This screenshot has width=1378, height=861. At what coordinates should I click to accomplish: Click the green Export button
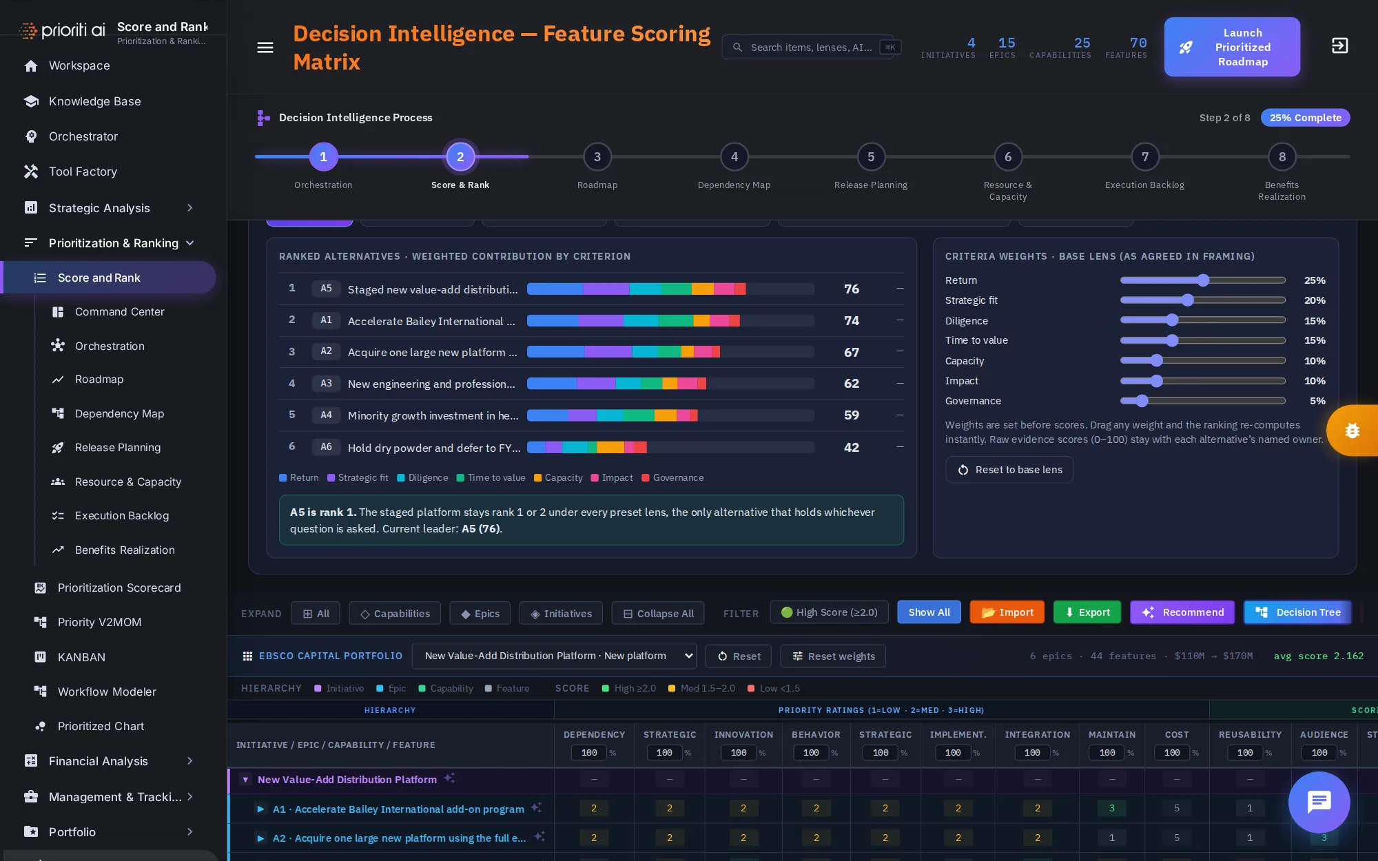coord(1087,612)
